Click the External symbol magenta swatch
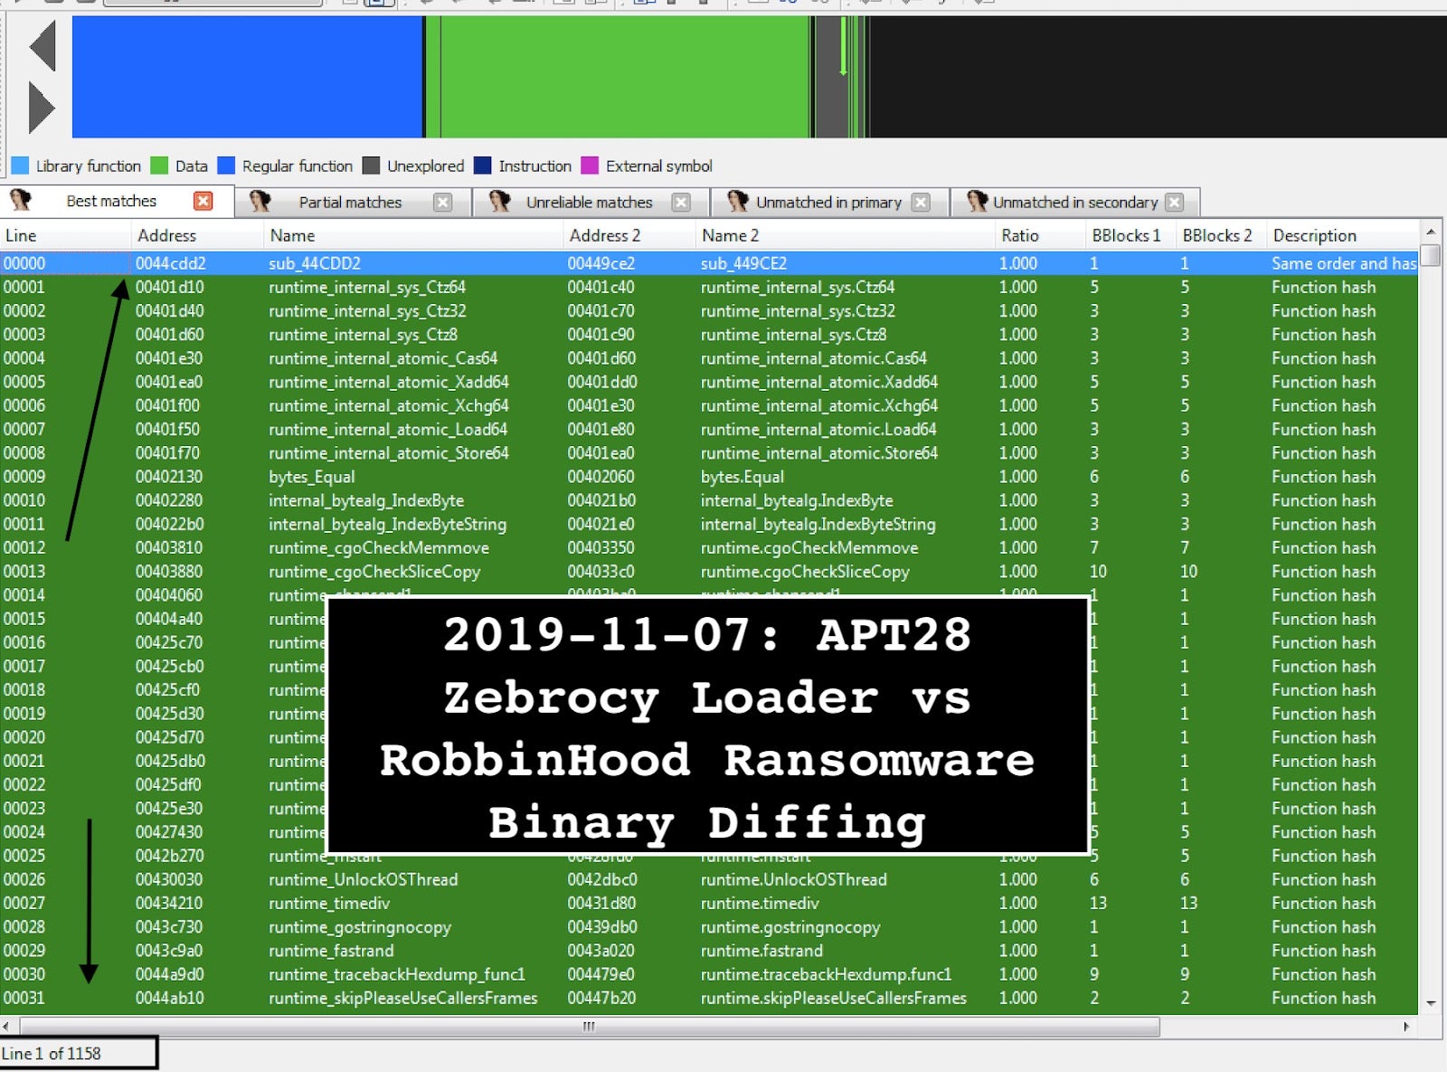This screenshot has width=1447, height=1072. pyautogui.click(x=590, y=166)
